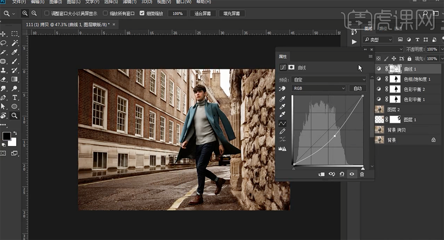This screenshot has height=240, width=444.
Task: Open the RGB channel dropdown
Action: click(318, 89)
